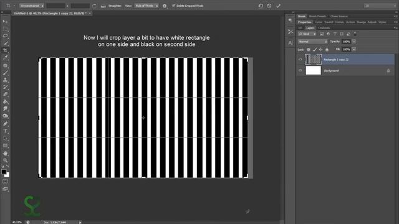Commit the crop with the checkmark
The image size is (399, 224).
coord(278,6)
